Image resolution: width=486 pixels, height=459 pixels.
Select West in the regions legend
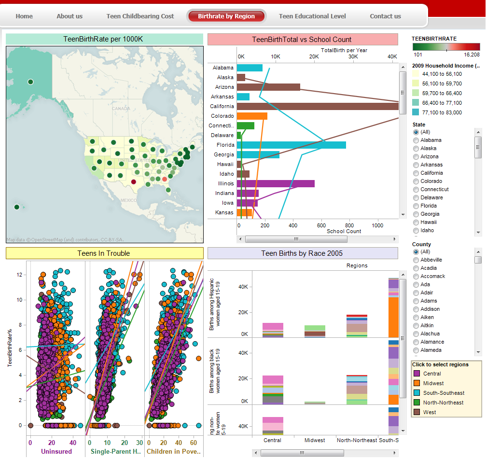point(430,412)
